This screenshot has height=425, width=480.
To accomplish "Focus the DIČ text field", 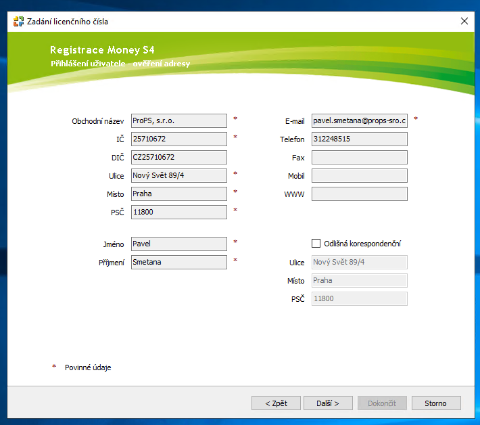I will click(178, 158).
